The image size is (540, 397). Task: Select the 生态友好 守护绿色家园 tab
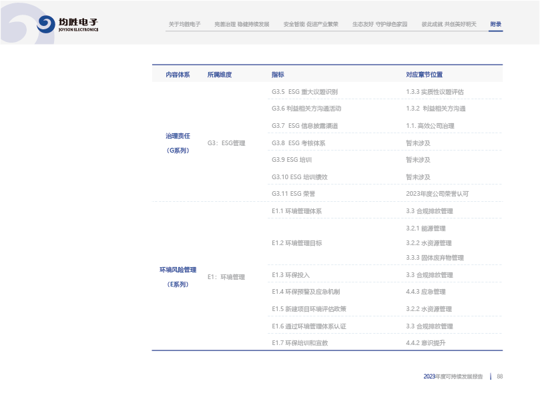tap(380, 24)
